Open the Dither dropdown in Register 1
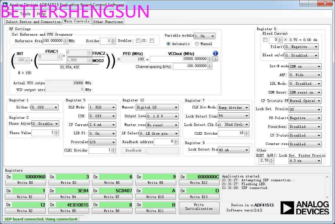 [45, 107]
